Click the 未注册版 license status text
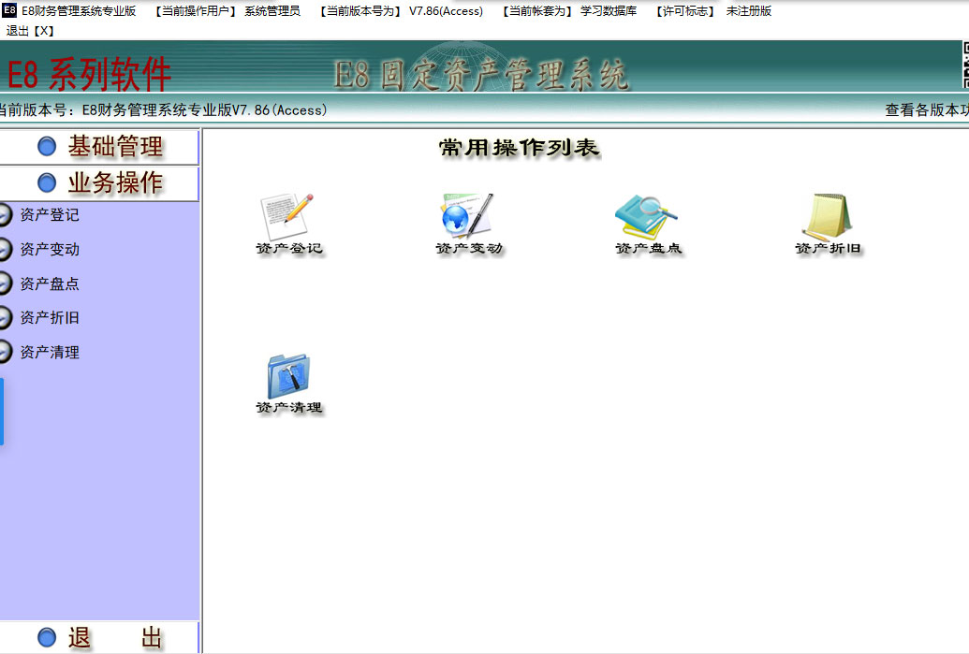The width and height of the screenshot is (969, 654). pos(748,11)
